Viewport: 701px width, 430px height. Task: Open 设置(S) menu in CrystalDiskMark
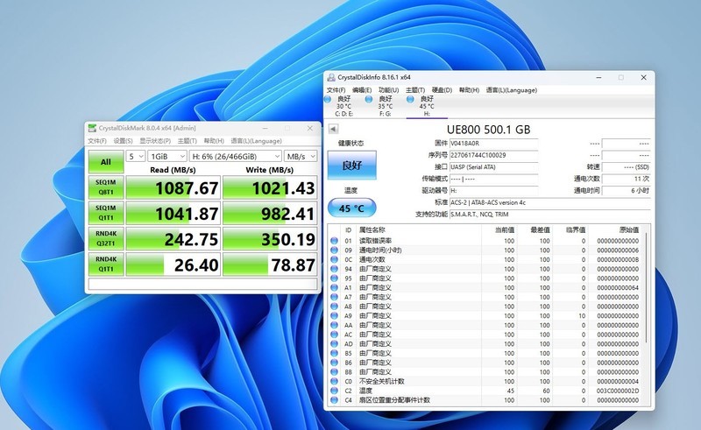(x=123, y=141)
